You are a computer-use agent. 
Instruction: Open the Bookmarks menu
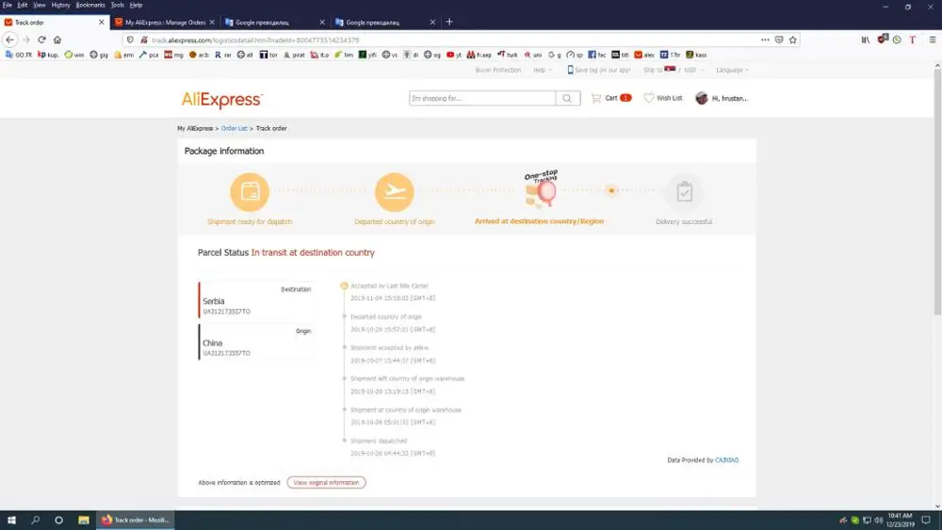90,5
